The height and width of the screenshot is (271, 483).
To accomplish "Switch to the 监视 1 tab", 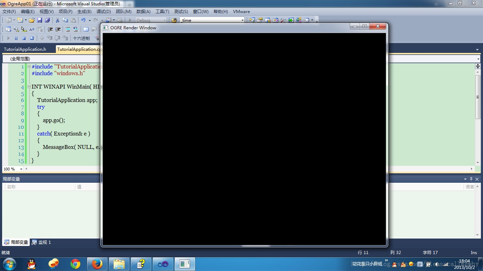I will pos(41,242).
